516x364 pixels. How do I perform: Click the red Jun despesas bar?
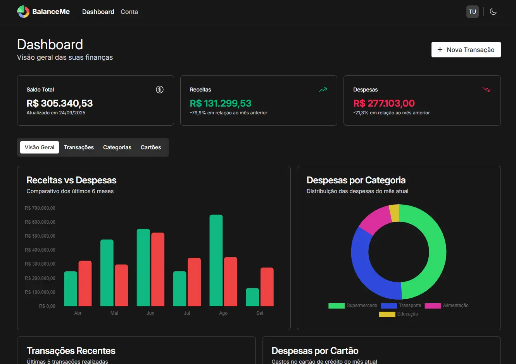pyautogui.click(x=158, y=269)
